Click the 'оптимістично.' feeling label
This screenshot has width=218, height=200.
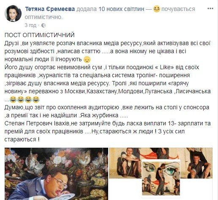point(44,17)
